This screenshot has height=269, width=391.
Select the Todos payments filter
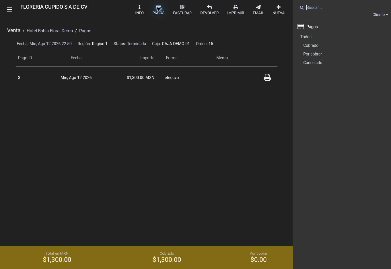(306, 37)
